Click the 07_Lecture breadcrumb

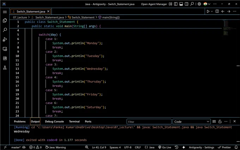click(20, 17)
